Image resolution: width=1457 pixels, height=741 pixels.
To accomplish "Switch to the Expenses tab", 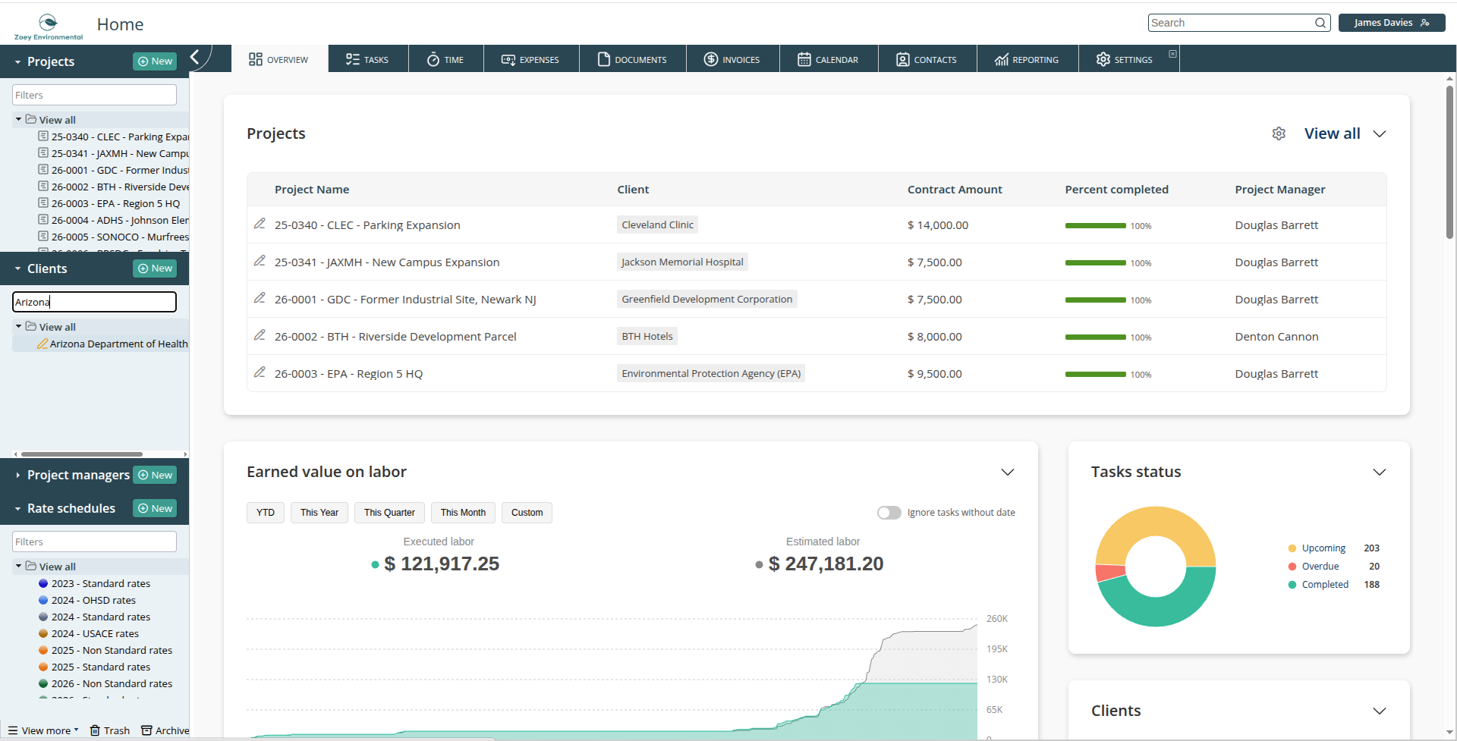I will click(530, 59).
